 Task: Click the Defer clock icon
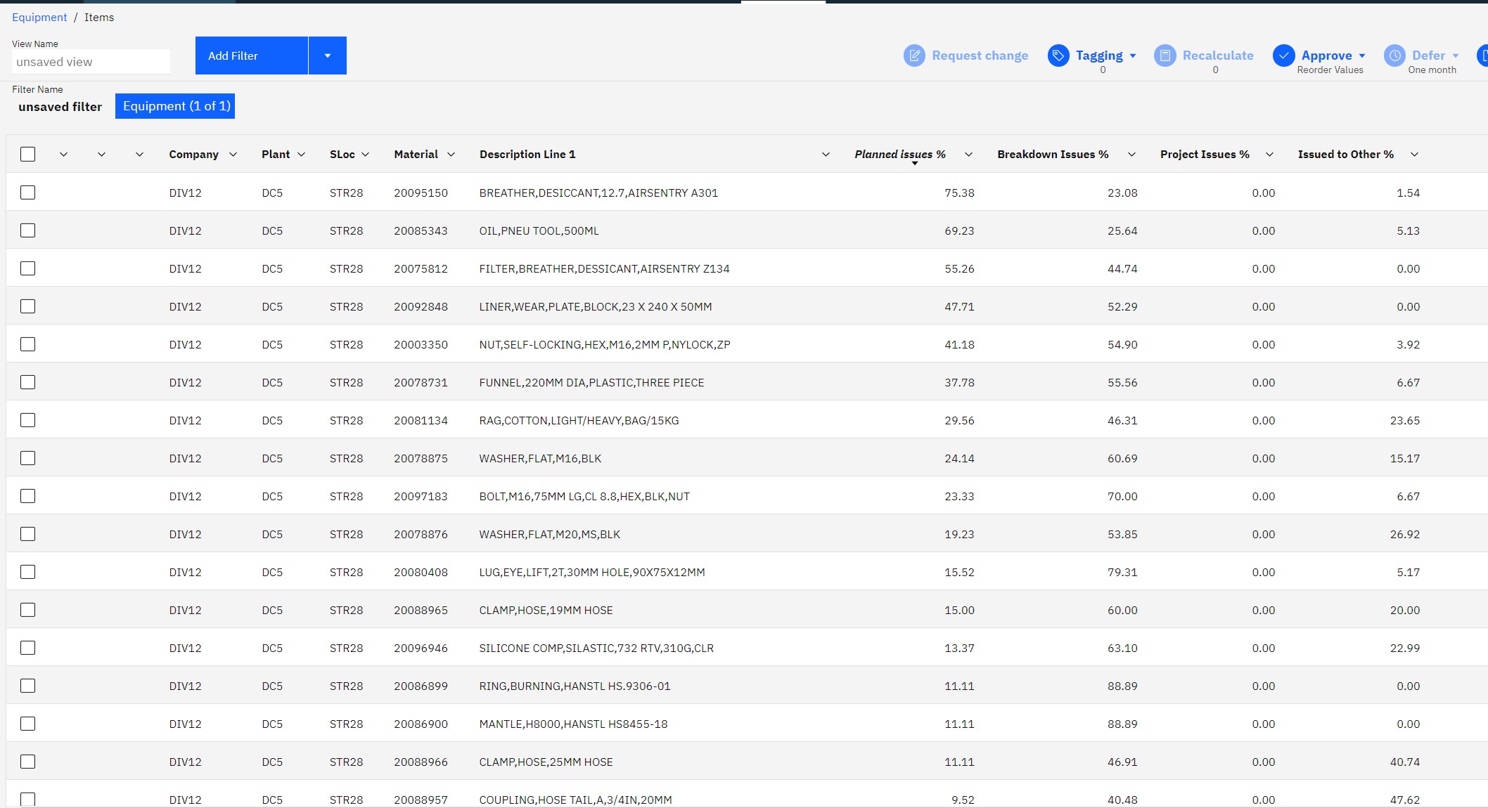(x=1394, y=56)
